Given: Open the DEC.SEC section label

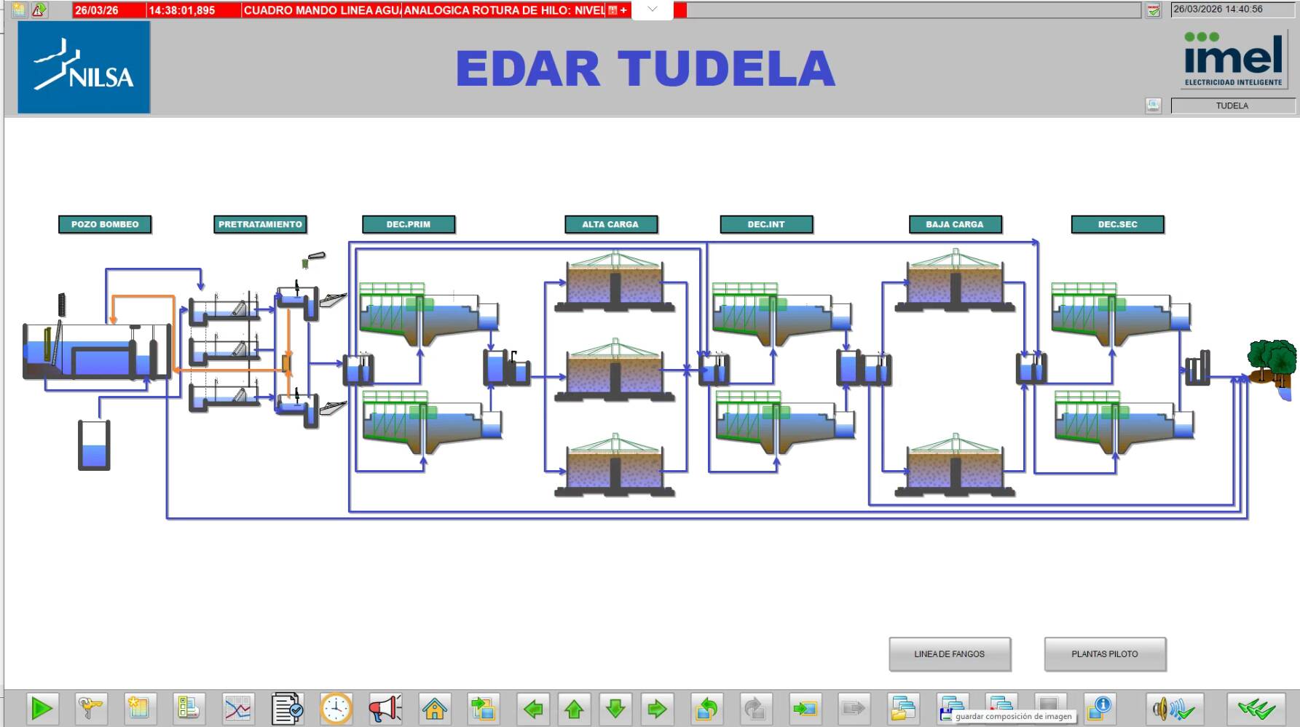Looking at the screenshot, I should [x=1117, y=224].
